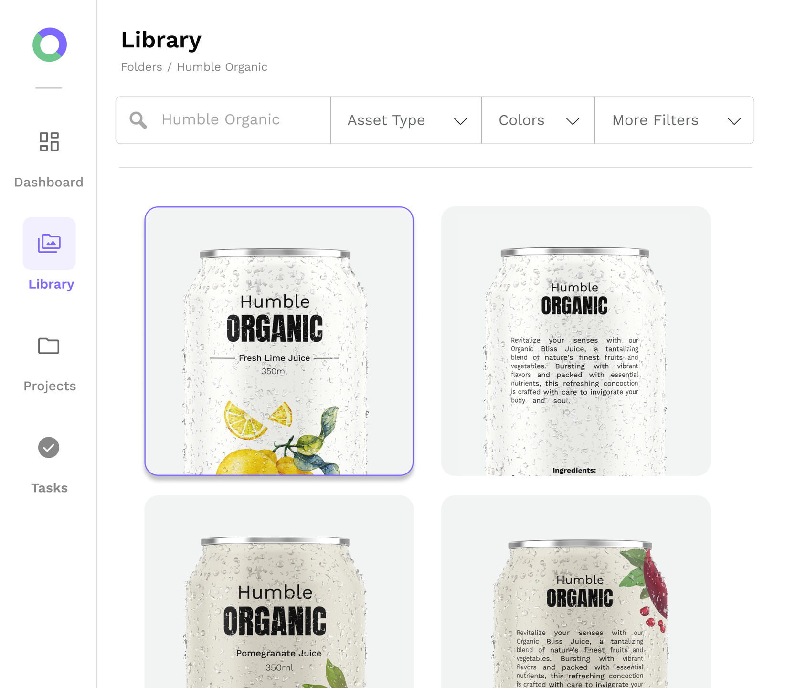Click the More Filters chevron arrow
Screen dimensions: 785x688
pyautogui.click(x=734, y=121)
